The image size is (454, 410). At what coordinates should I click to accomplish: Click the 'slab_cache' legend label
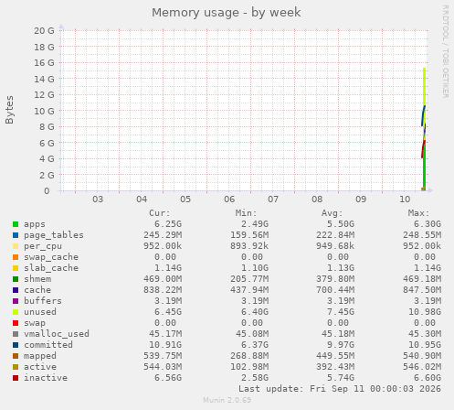(x=51, y=268)
